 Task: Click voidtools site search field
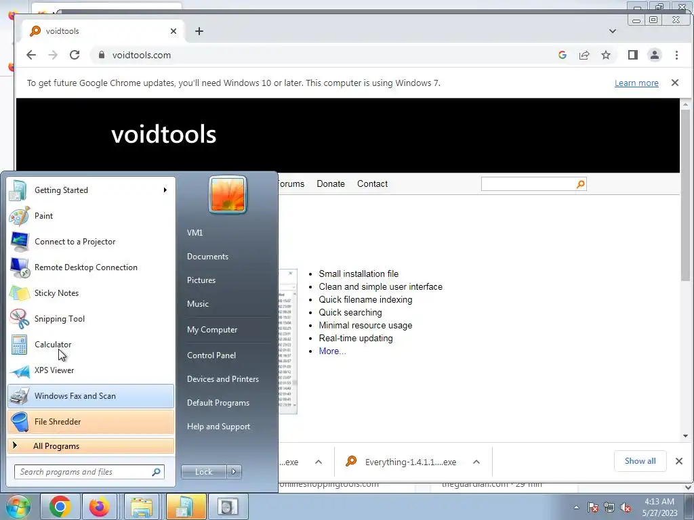[529, 184]
